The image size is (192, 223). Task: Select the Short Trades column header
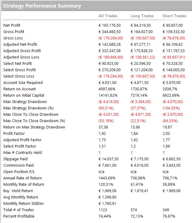(174, 16)
